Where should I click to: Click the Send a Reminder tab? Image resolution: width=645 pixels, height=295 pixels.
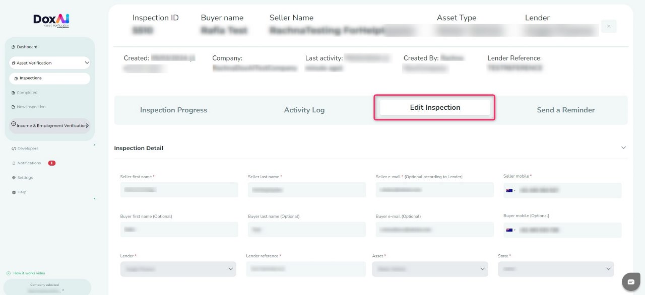[565, 110]
